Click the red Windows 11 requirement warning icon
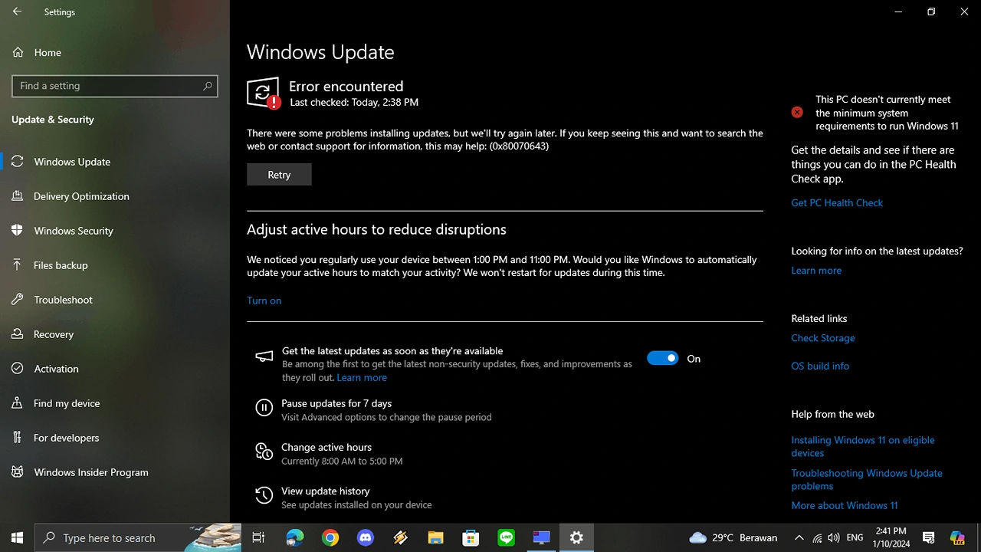Image resolution: width=981 pixels, height=552 pixels. 797,112
